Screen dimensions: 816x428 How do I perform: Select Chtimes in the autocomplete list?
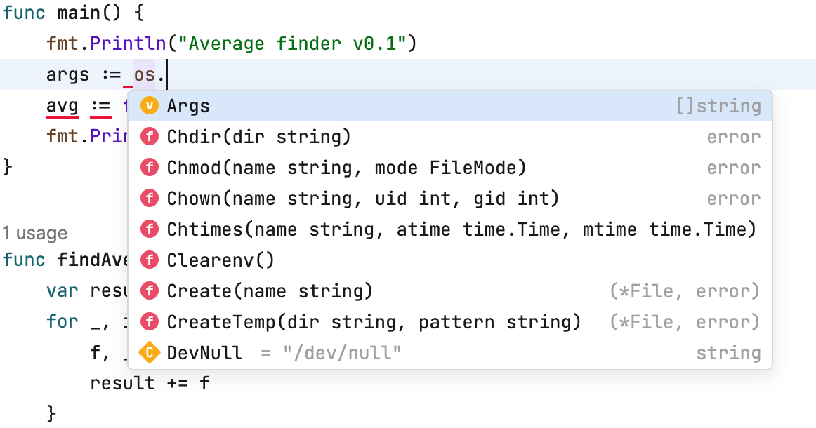[461, 229]
